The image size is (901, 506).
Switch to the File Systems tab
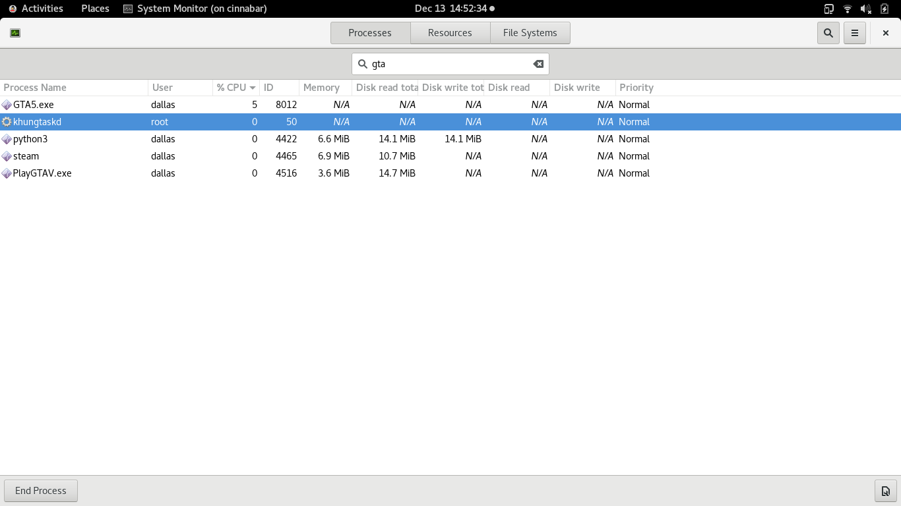pyautogui.click(x=530, y=33)
